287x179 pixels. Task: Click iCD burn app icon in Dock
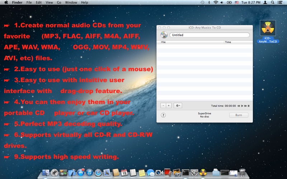coord(203,173)
